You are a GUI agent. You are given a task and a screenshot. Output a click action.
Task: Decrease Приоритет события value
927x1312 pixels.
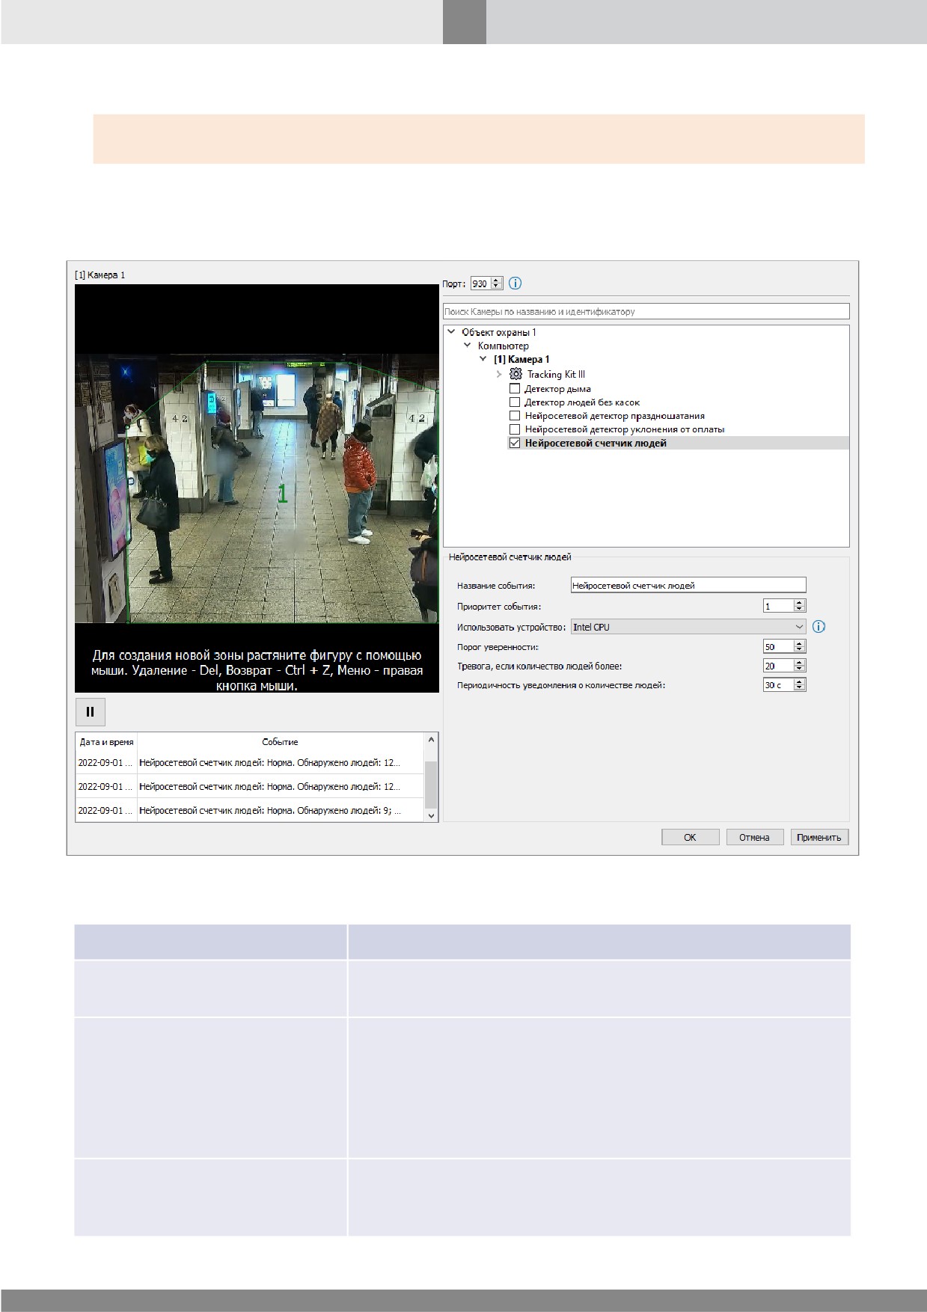click(800, 610)
